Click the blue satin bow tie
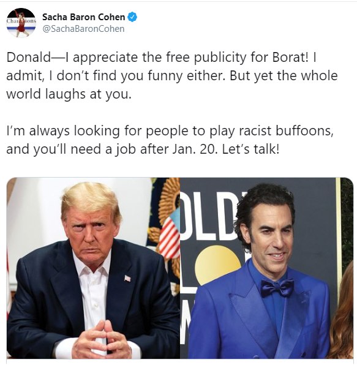The height and width of the screenshot is (365, 357). coord(277,288)
